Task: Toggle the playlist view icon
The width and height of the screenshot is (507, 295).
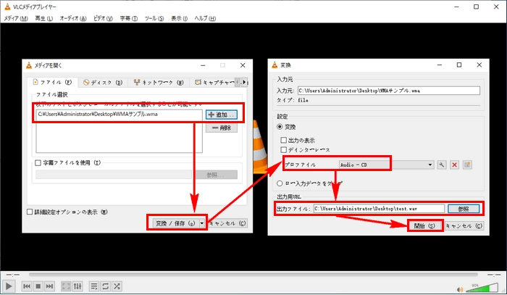Action: pos(93,286)
